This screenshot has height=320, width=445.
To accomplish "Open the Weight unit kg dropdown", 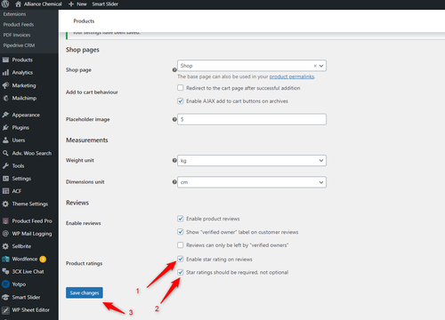I will click(252, 161).
